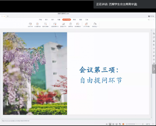Screen dimensions: 156x126
Task: Click the share button near top right
Action: (148, 19)
